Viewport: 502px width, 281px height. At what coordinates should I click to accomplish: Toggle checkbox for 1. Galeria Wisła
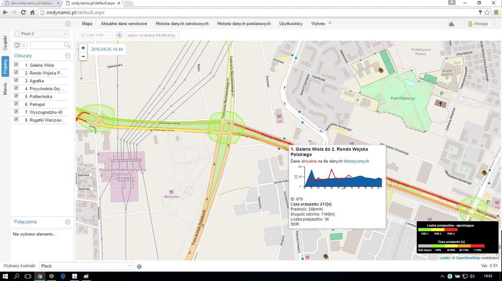pyautogui.click(x=16, y=65)
